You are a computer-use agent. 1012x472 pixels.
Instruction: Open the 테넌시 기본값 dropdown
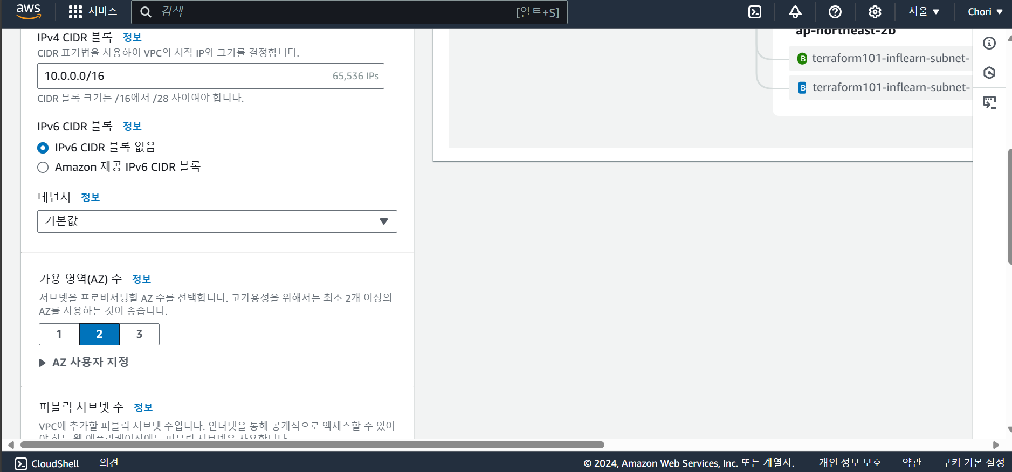pos(217,221)
